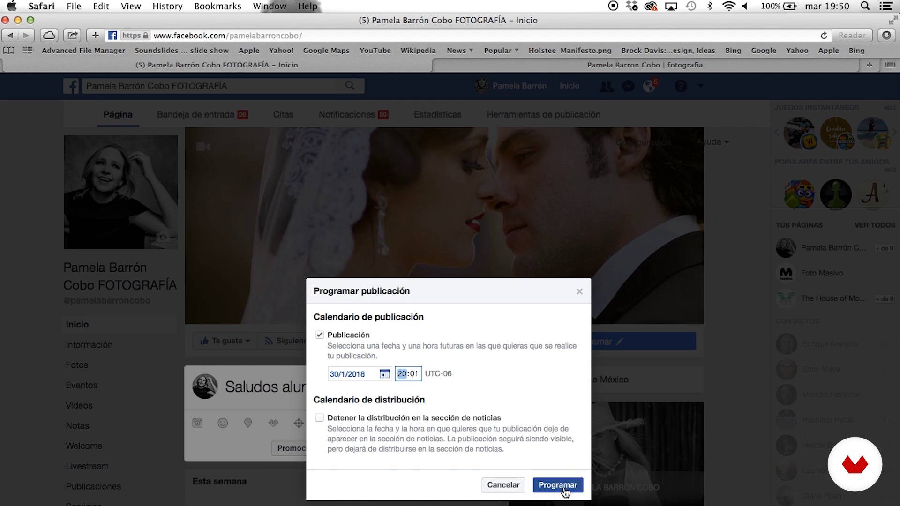
Task: Open Bandeja de entrada tab
Action: tap(202, 114)
